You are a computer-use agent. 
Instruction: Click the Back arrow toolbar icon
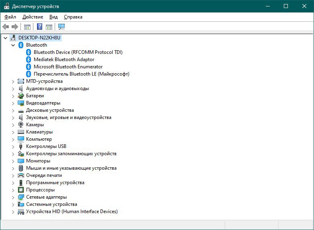[x=6, y=27]
